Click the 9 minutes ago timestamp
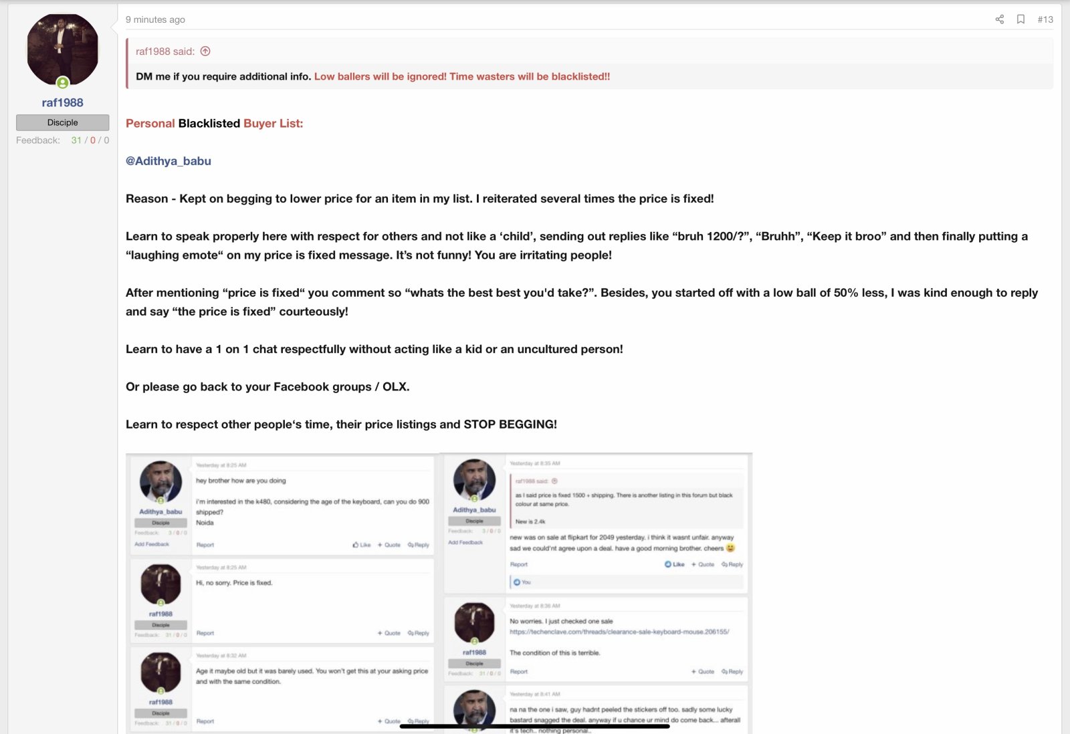 pos(155,19)
